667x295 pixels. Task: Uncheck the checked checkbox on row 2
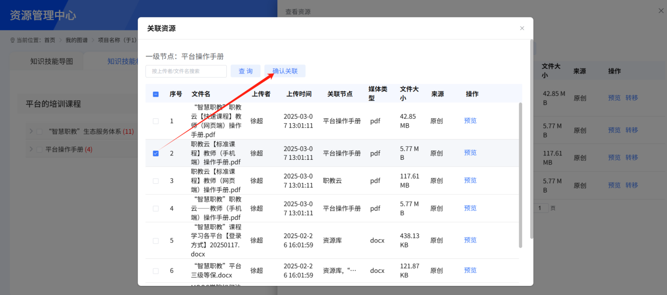[x=156, y=153]
